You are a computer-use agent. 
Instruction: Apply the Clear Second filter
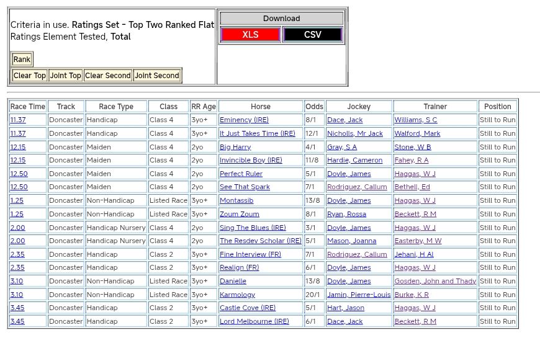108,76
